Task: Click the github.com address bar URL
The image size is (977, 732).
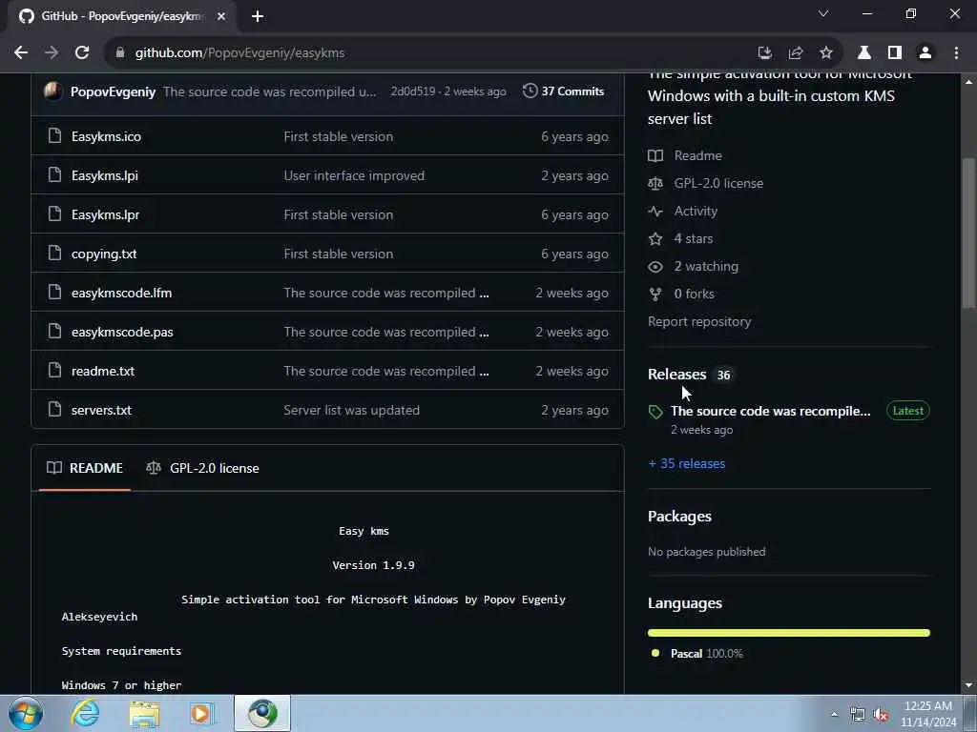Action: [239, 53]
